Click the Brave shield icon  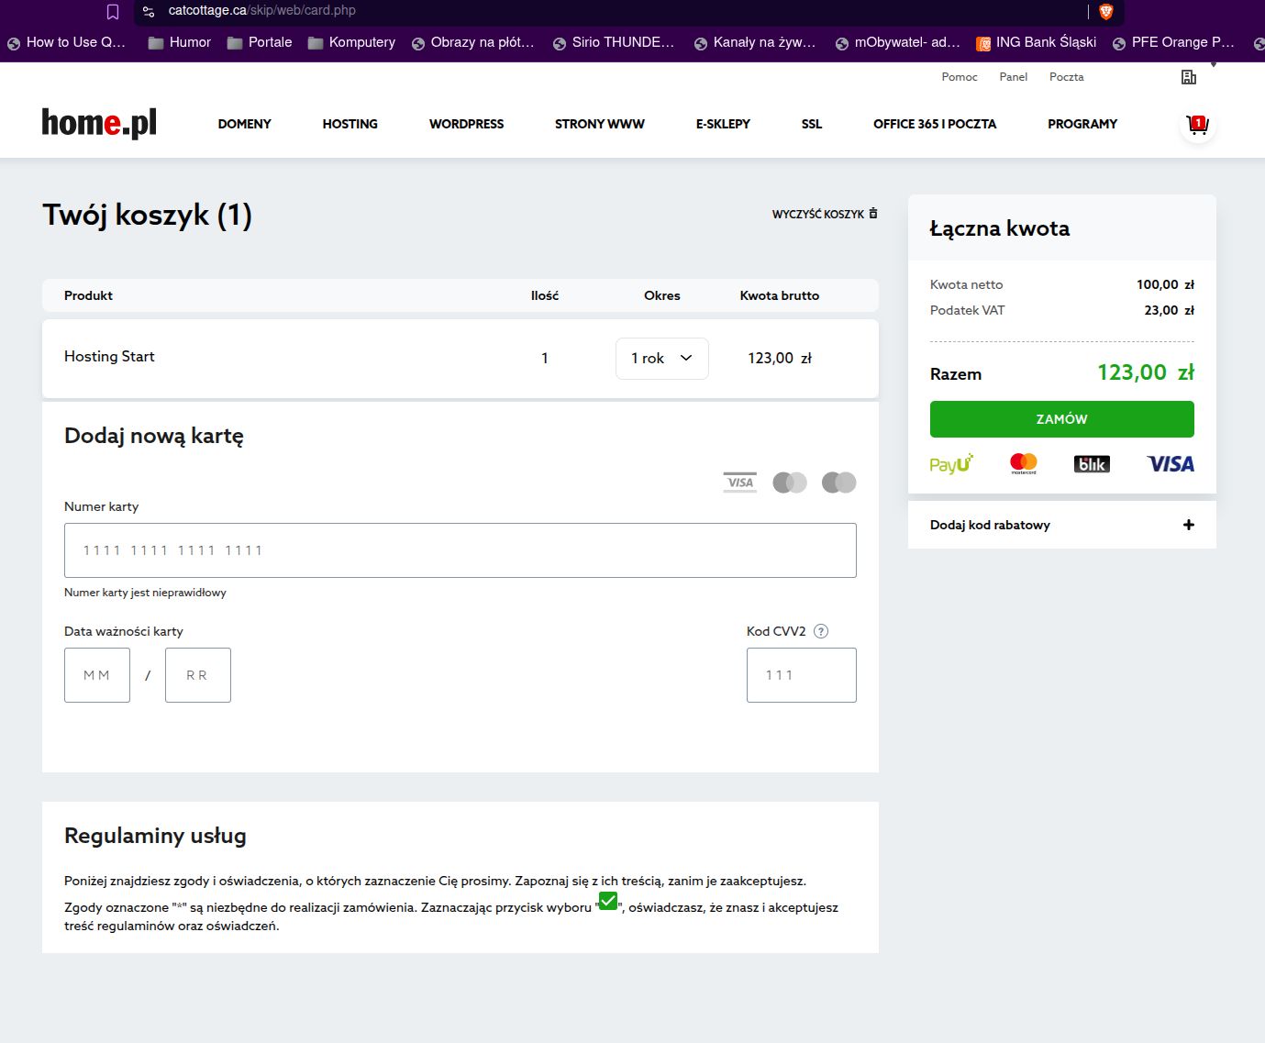1106,11
